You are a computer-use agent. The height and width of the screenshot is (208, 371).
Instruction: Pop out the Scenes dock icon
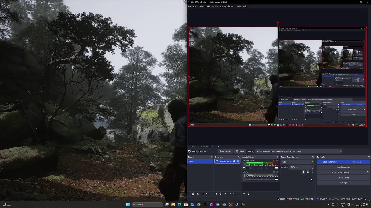(212, 157)
